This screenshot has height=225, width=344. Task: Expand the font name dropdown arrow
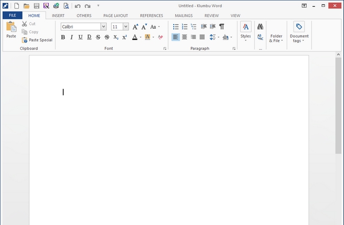[x=104, y=27]
